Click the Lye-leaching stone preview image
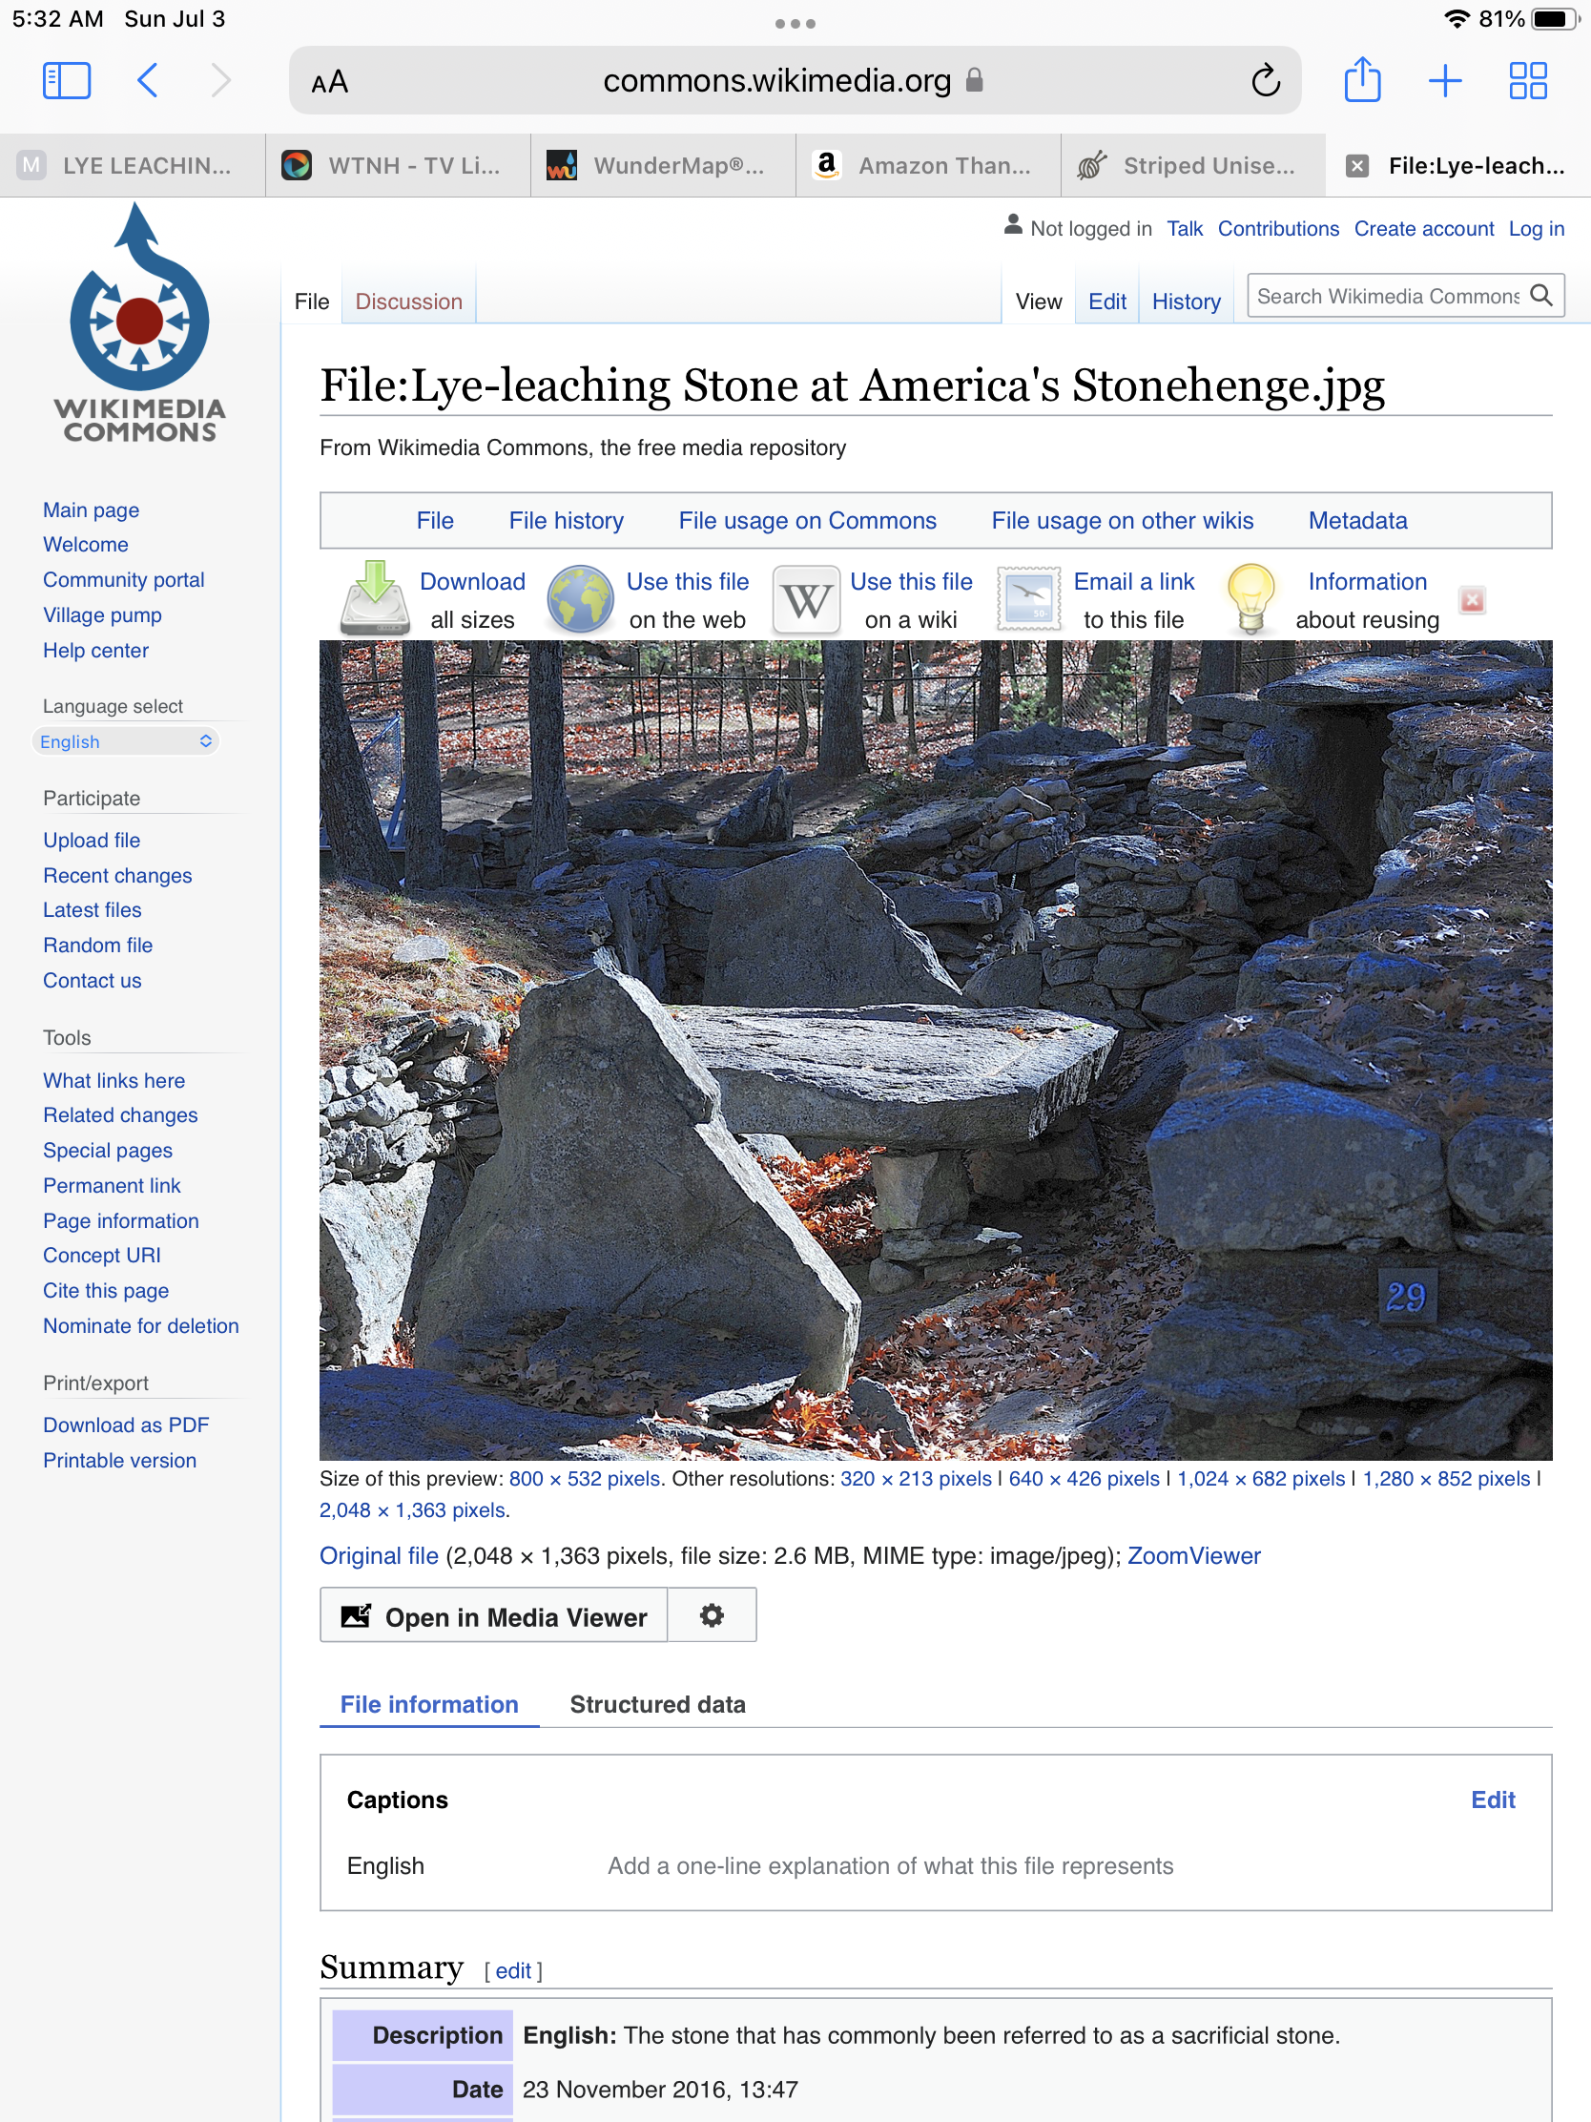Viewport: 1591px width, 2122px height. tap(935, 1051)
